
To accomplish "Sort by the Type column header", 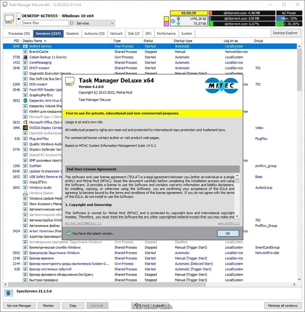I will pos(127,41).
